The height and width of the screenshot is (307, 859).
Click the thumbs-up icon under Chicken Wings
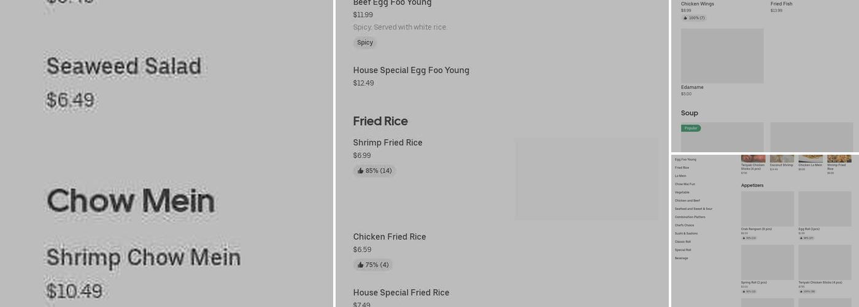[685, 18]
